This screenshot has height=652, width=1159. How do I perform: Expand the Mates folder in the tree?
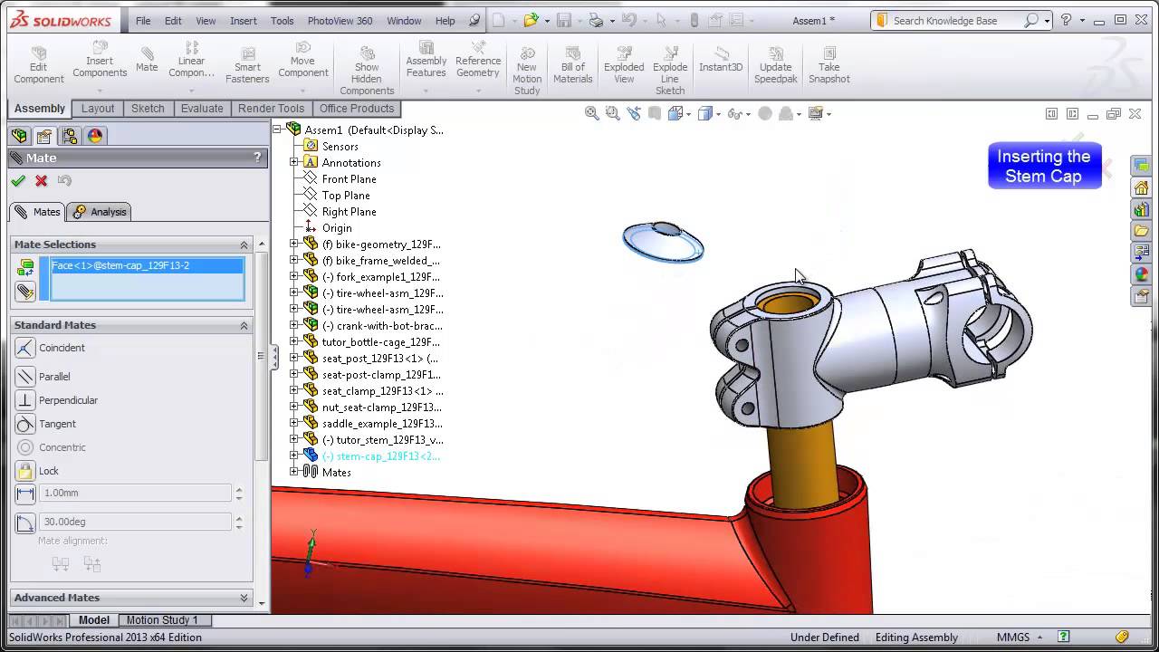294,473
